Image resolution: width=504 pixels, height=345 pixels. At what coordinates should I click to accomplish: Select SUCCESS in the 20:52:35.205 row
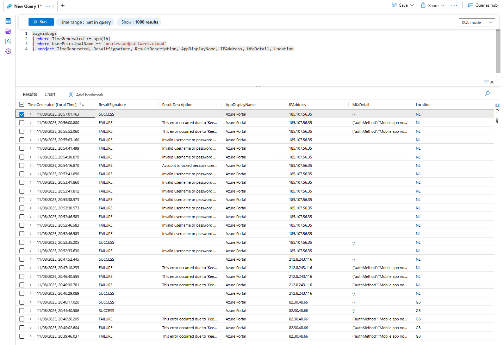point(106,242)
